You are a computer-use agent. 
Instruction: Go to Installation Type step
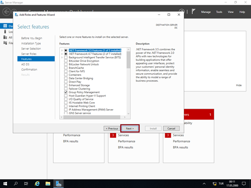tap(31, 43)
